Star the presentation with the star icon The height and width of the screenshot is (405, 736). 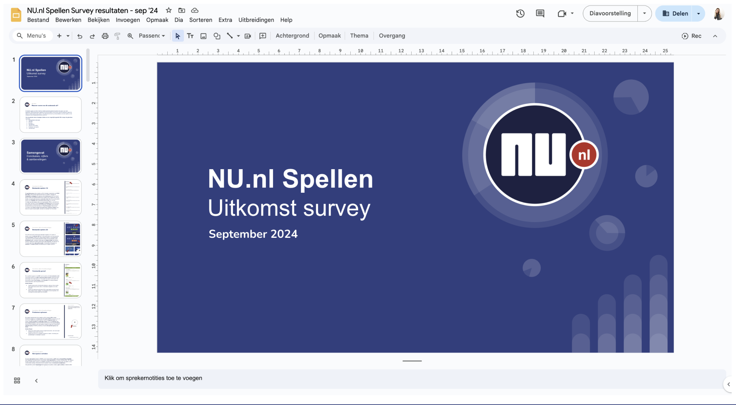[168, 10]
